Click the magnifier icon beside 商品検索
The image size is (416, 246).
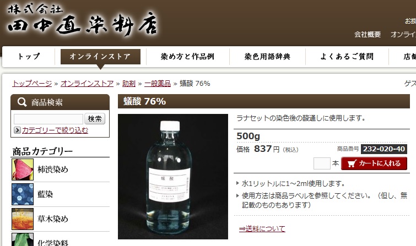(x=21, y=102)
